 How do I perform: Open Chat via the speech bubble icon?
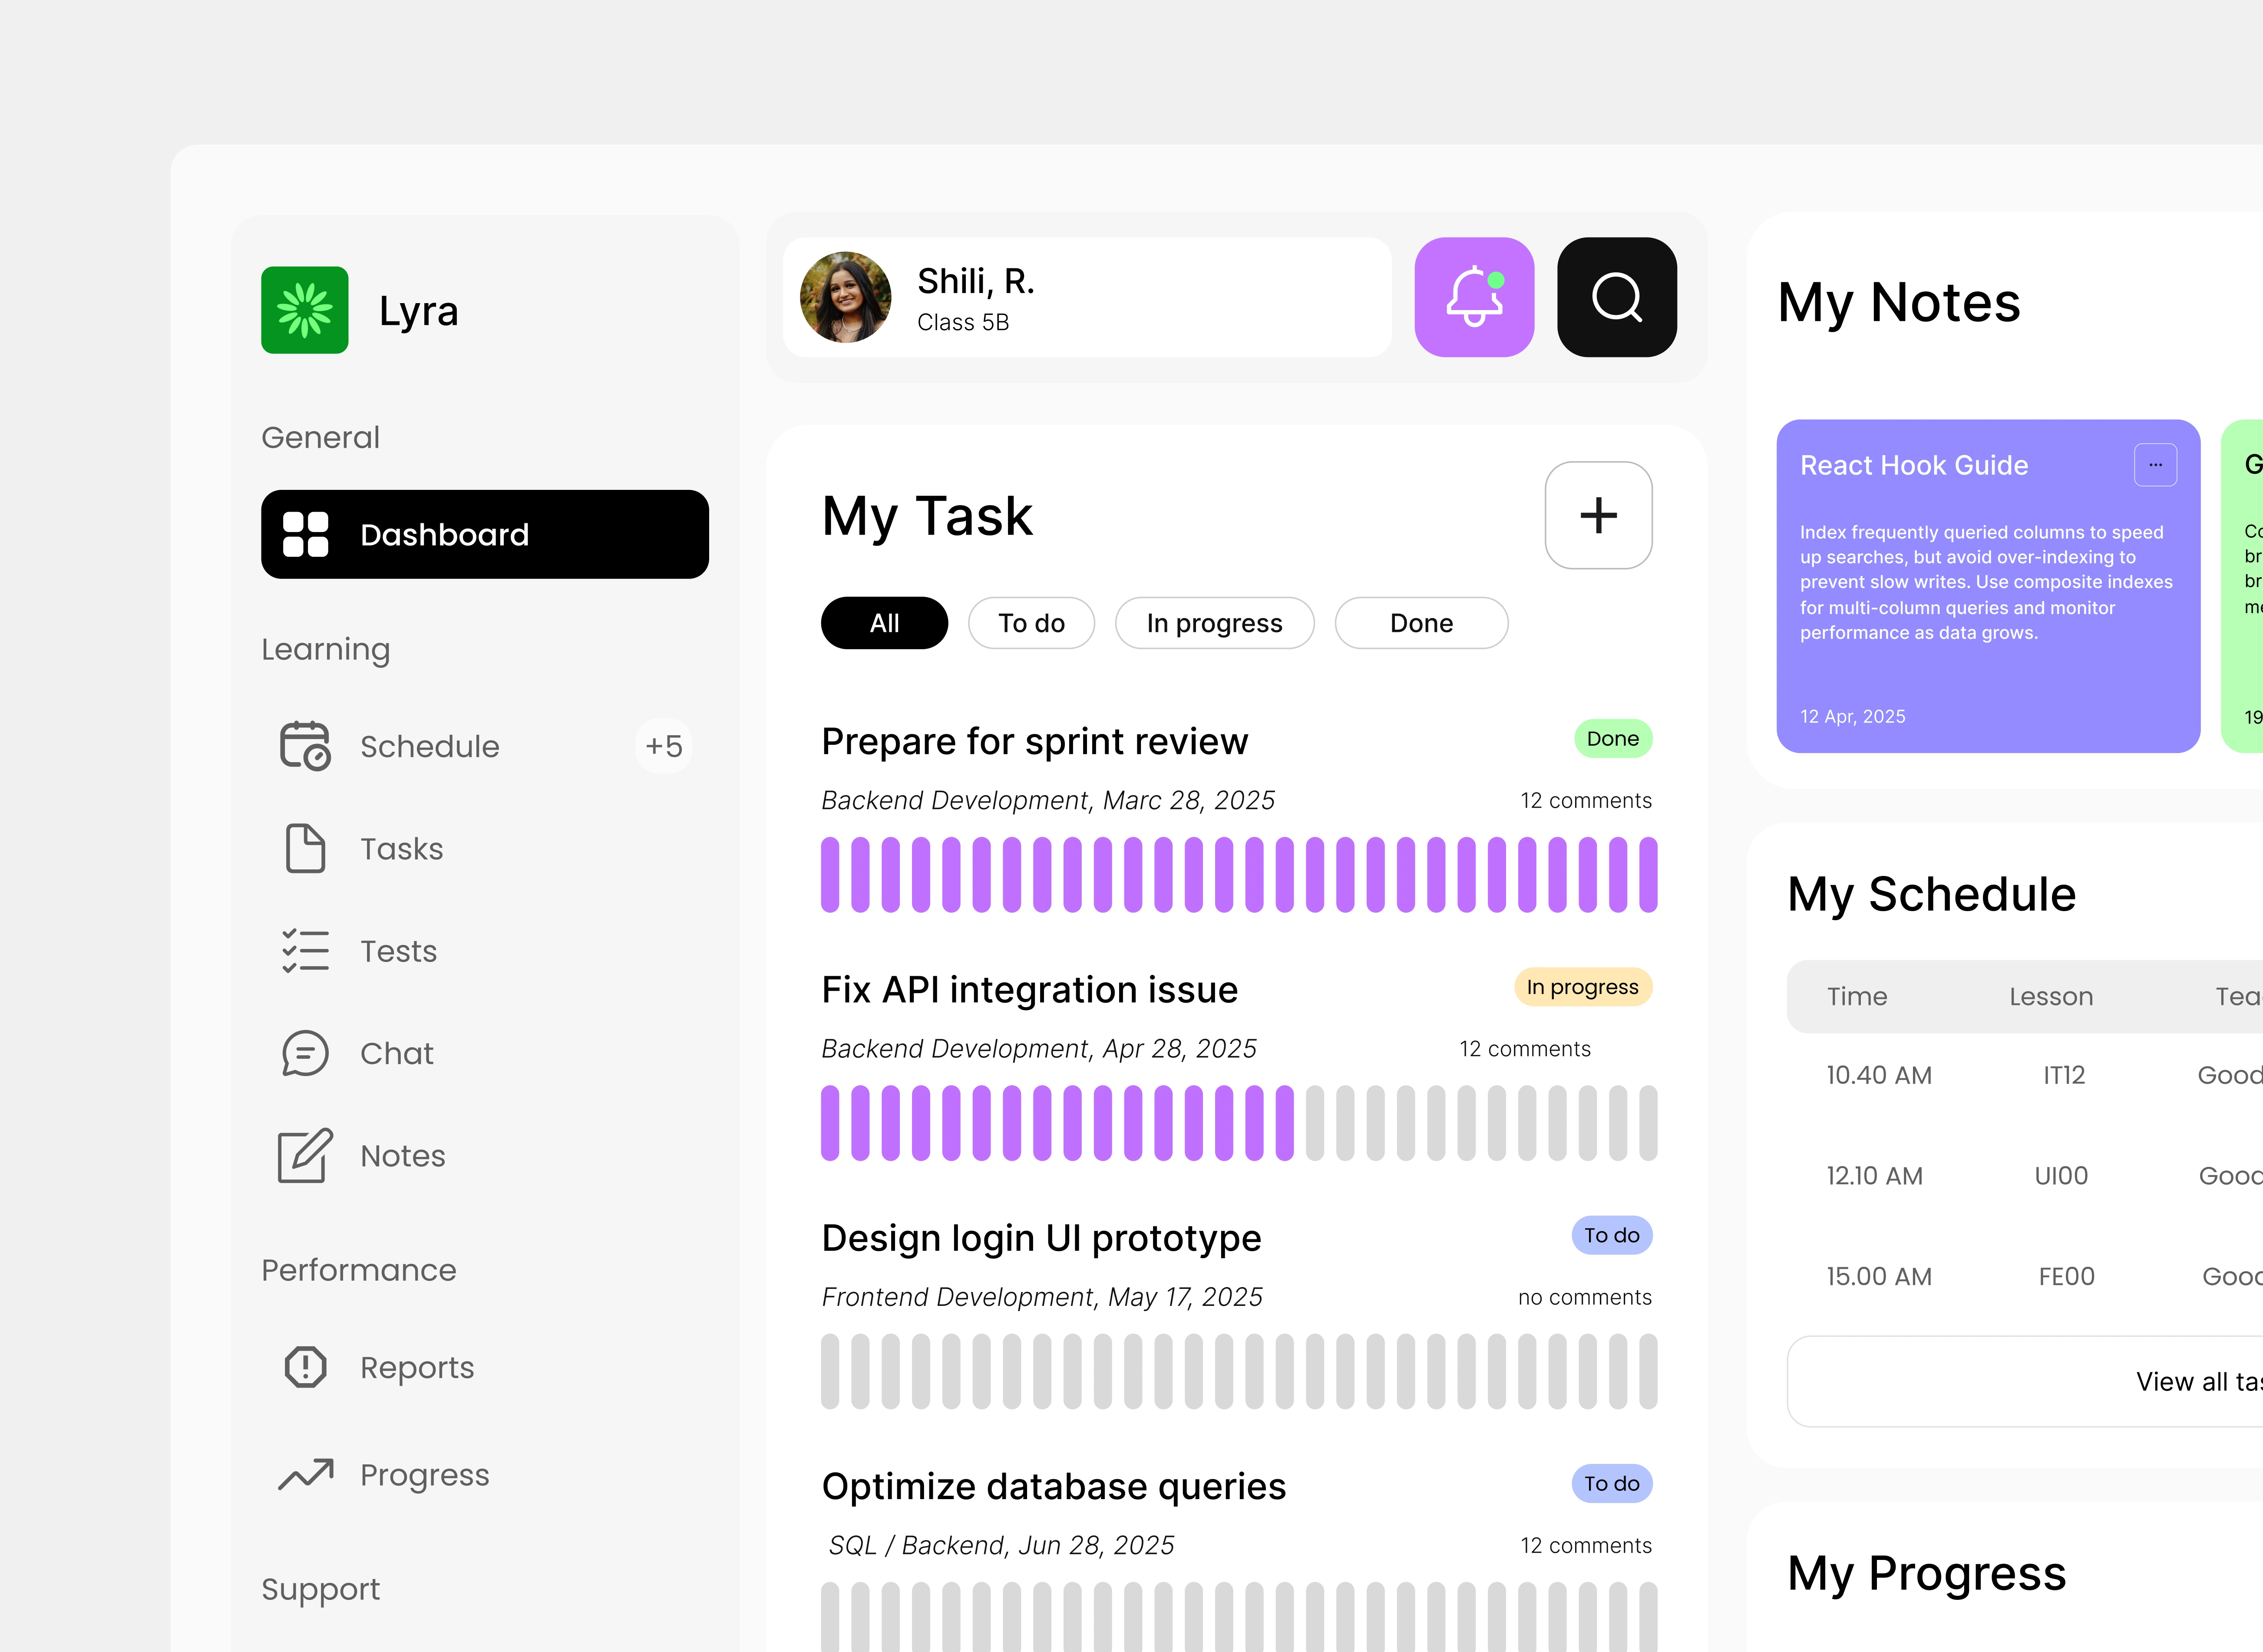coord(305,1053)
